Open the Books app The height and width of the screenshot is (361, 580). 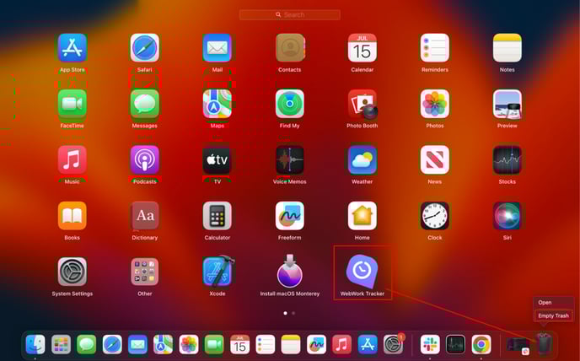72,215
